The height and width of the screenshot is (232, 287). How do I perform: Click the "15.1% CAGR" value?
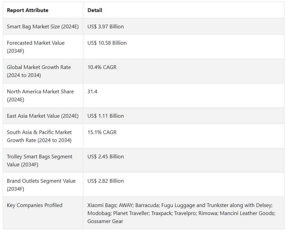coord(102,132)
